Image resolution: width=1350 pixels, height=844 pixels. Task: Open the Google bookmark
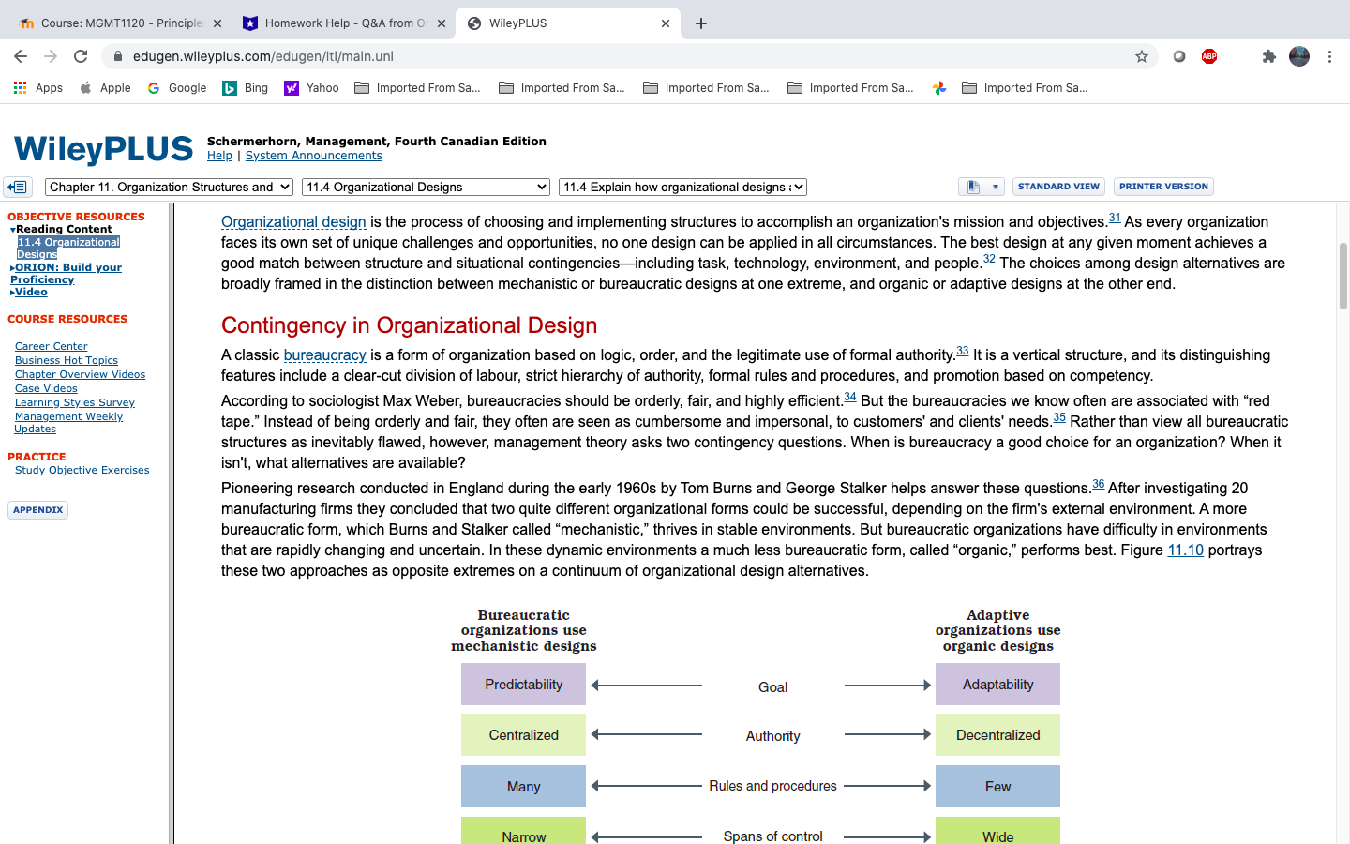pyautogui.click(x=176, y=88)
